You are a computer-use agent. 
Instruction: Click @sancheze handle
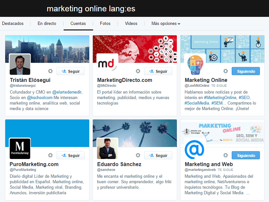pos(106,170)
